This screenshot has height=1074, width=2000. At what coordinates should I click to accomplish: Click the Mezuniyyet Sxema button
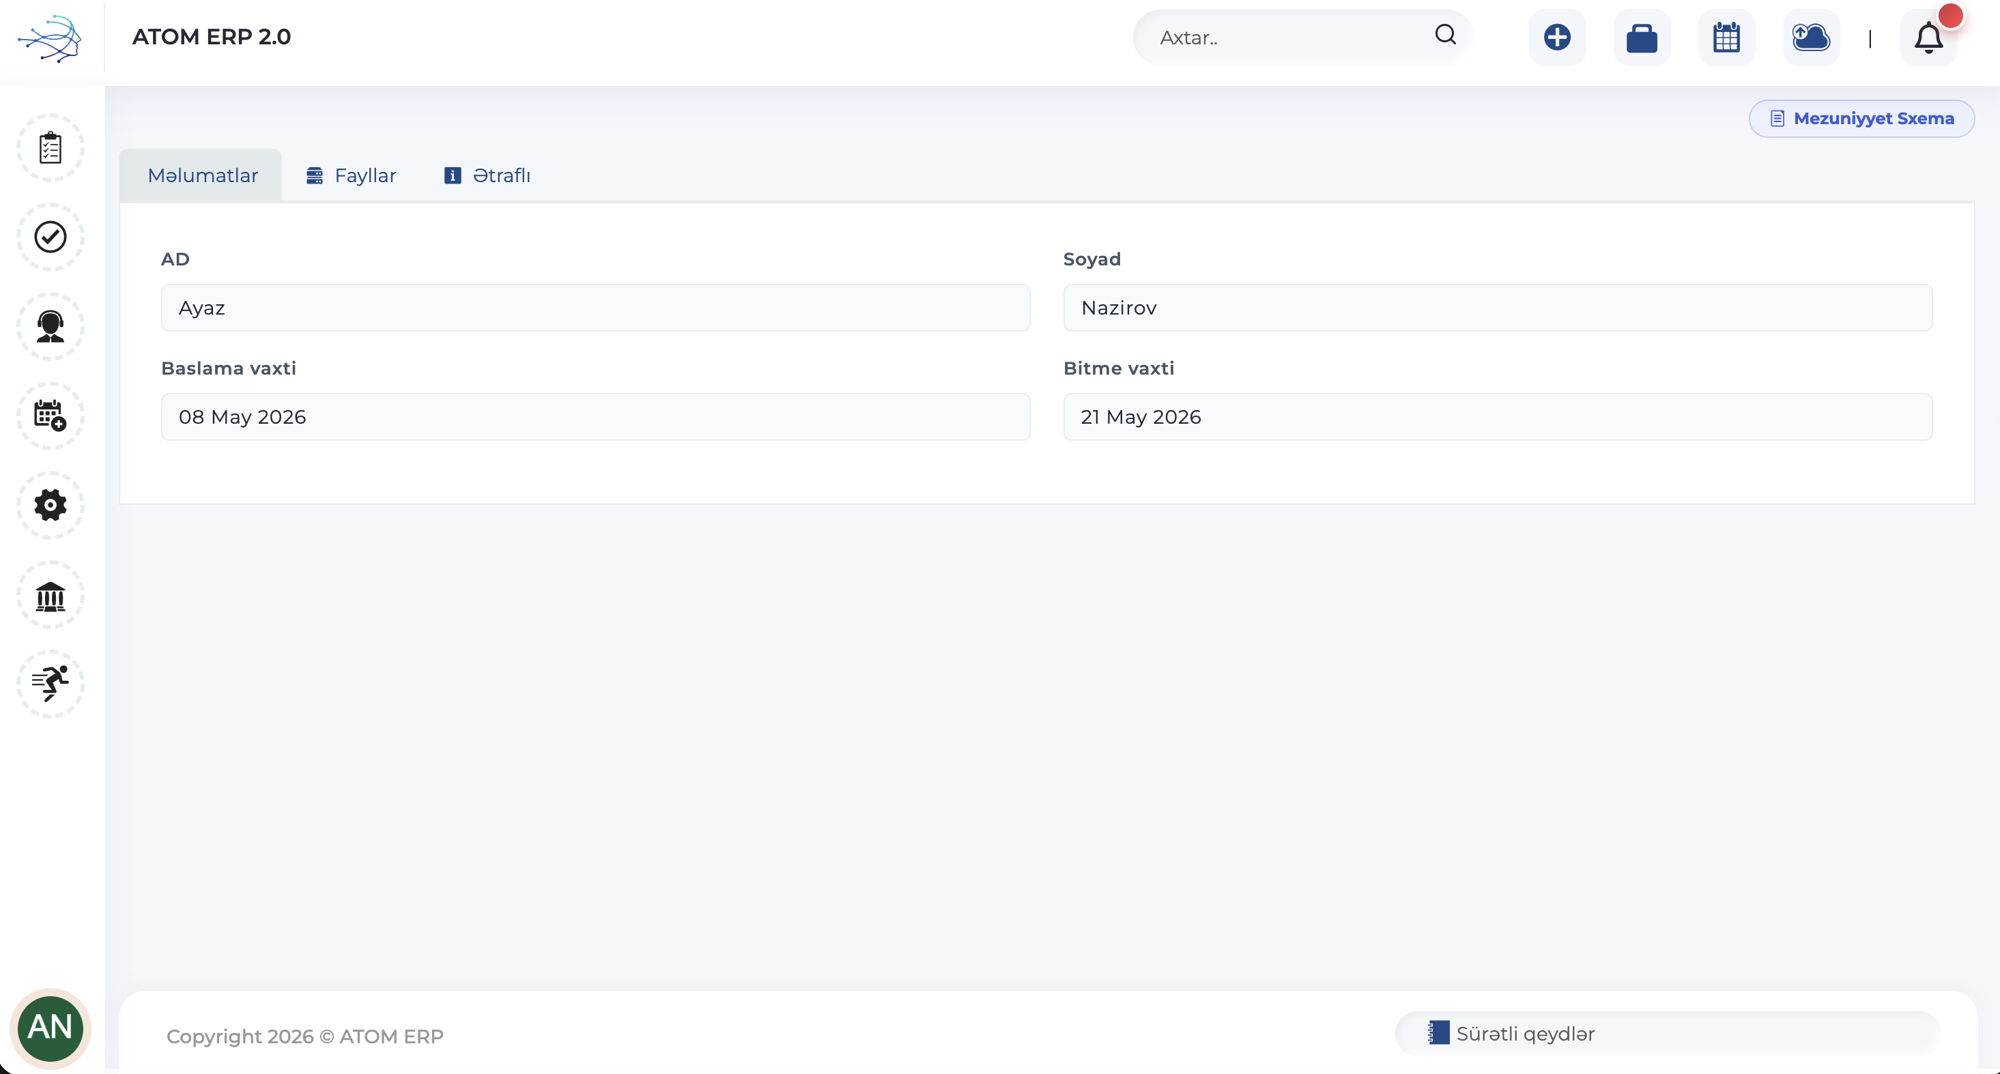click(x=1861, y=119)
